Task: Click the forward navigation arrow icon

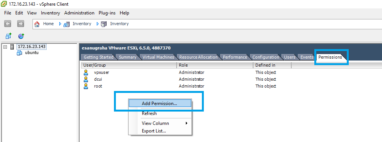Action: [x=21, y=24]
